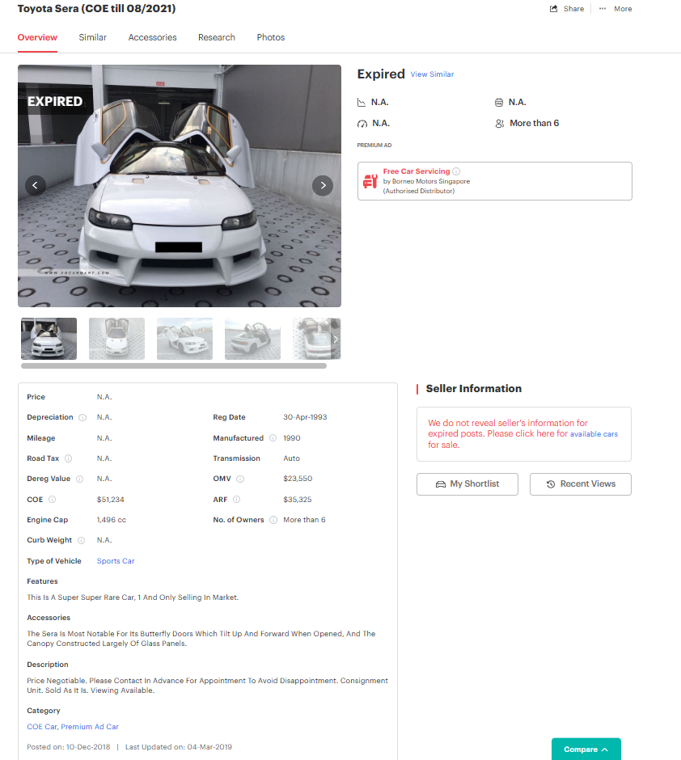The width and height of the screenshot is (681, 760).
Task: Click the Share icon at top
Action: pos(554,9)
